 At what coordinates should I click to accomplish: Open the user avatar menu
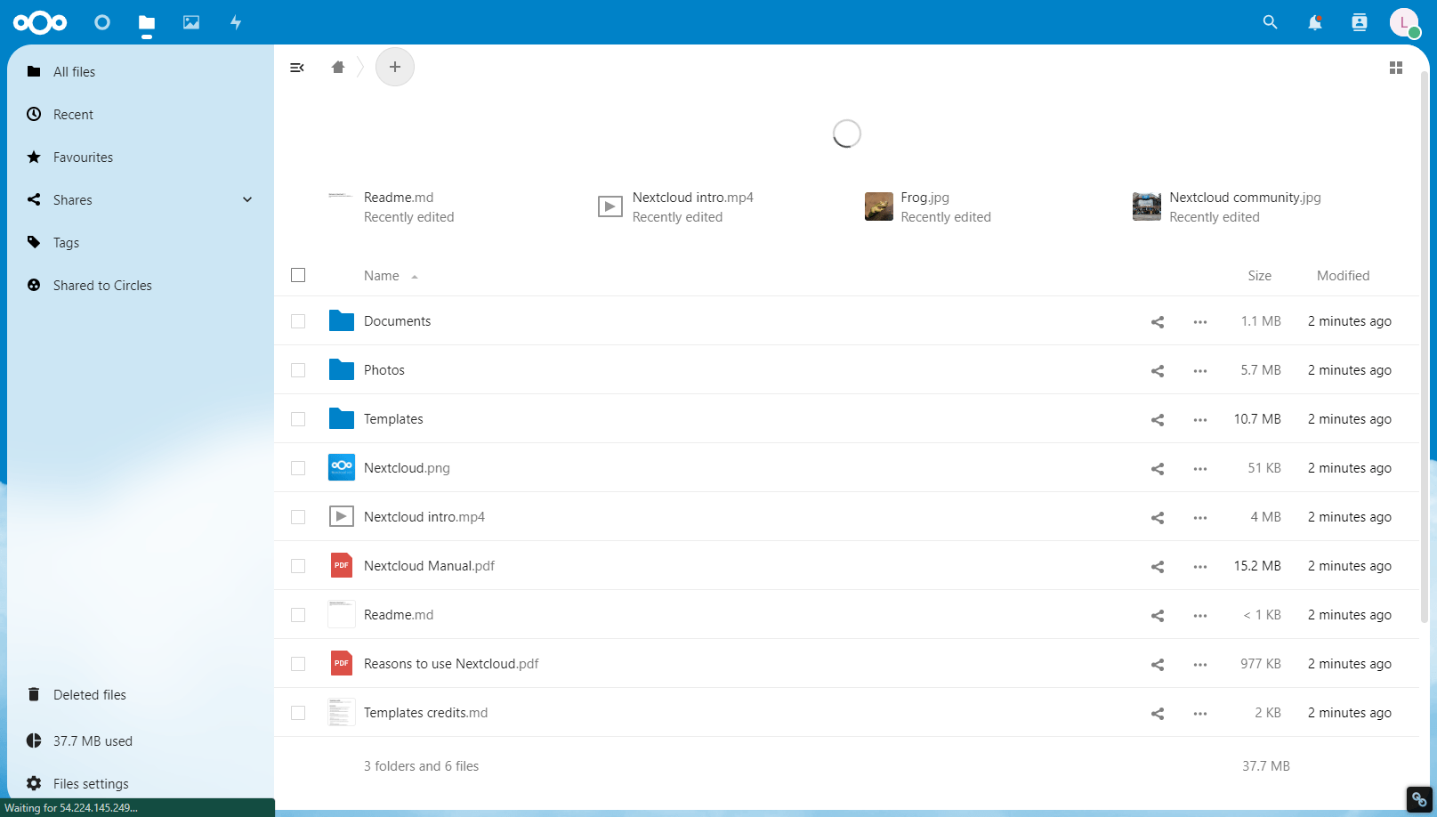click(x=1404, y=22)
